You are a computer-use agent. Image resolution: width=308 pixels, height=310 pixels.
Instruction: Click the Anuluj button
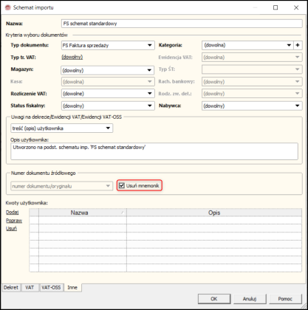(250, 299)
